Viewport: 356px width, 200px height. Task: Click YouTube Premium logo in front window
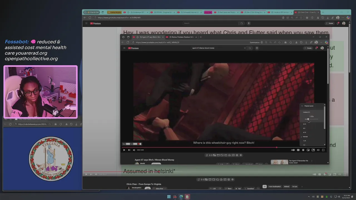pos(133,48)
